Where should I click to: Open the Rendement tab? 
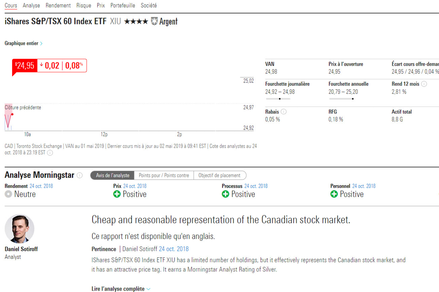(x=58, y=5)
